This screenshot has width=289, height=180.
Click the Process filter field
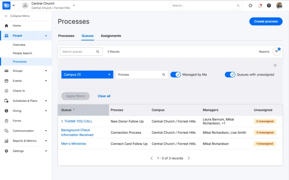142,75
